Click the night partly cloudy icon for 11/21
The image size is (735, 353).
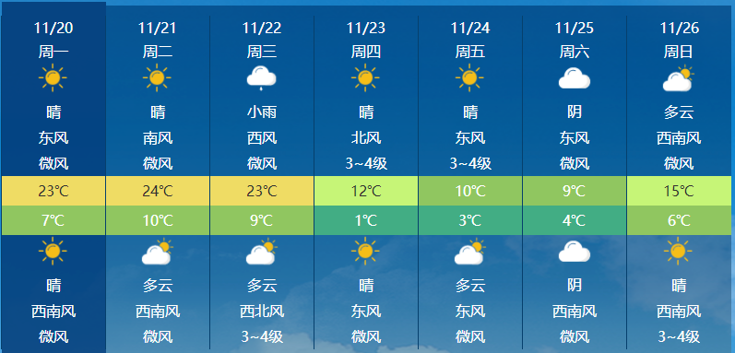click(x=158, y=252)
